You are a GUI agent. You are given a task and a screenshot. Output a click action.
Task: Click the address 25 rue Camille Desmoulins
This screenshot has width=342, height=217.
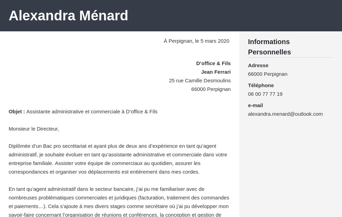[x=200, y=81]
